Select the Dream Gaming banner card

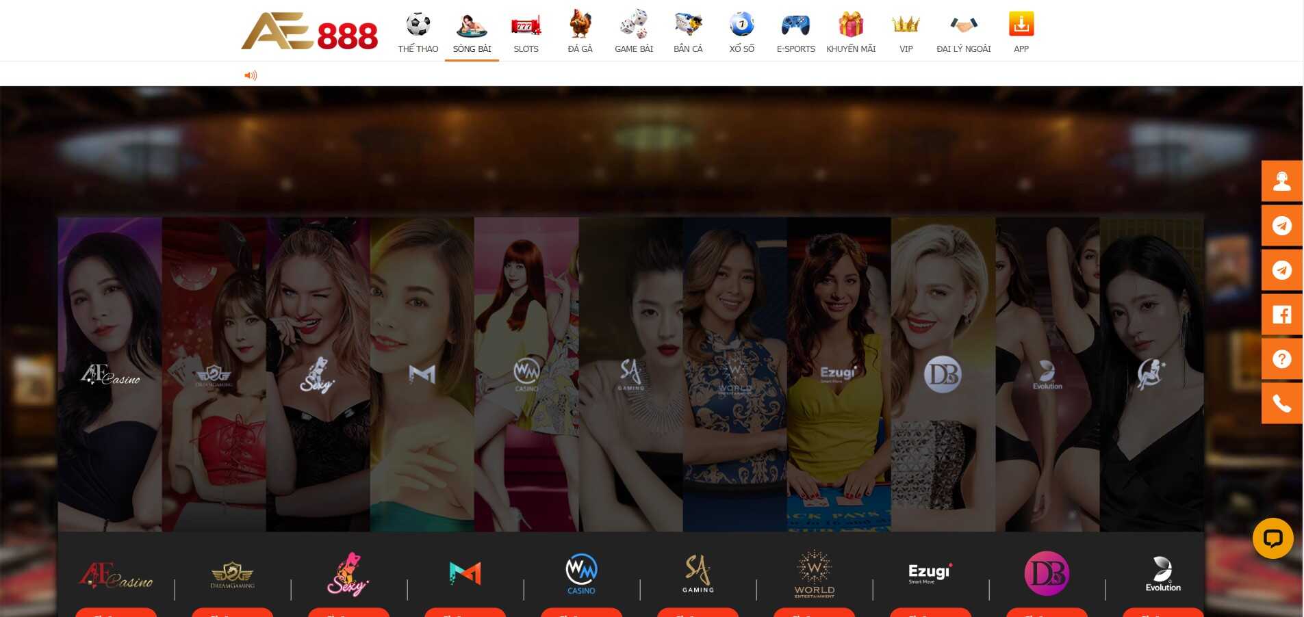214,374
